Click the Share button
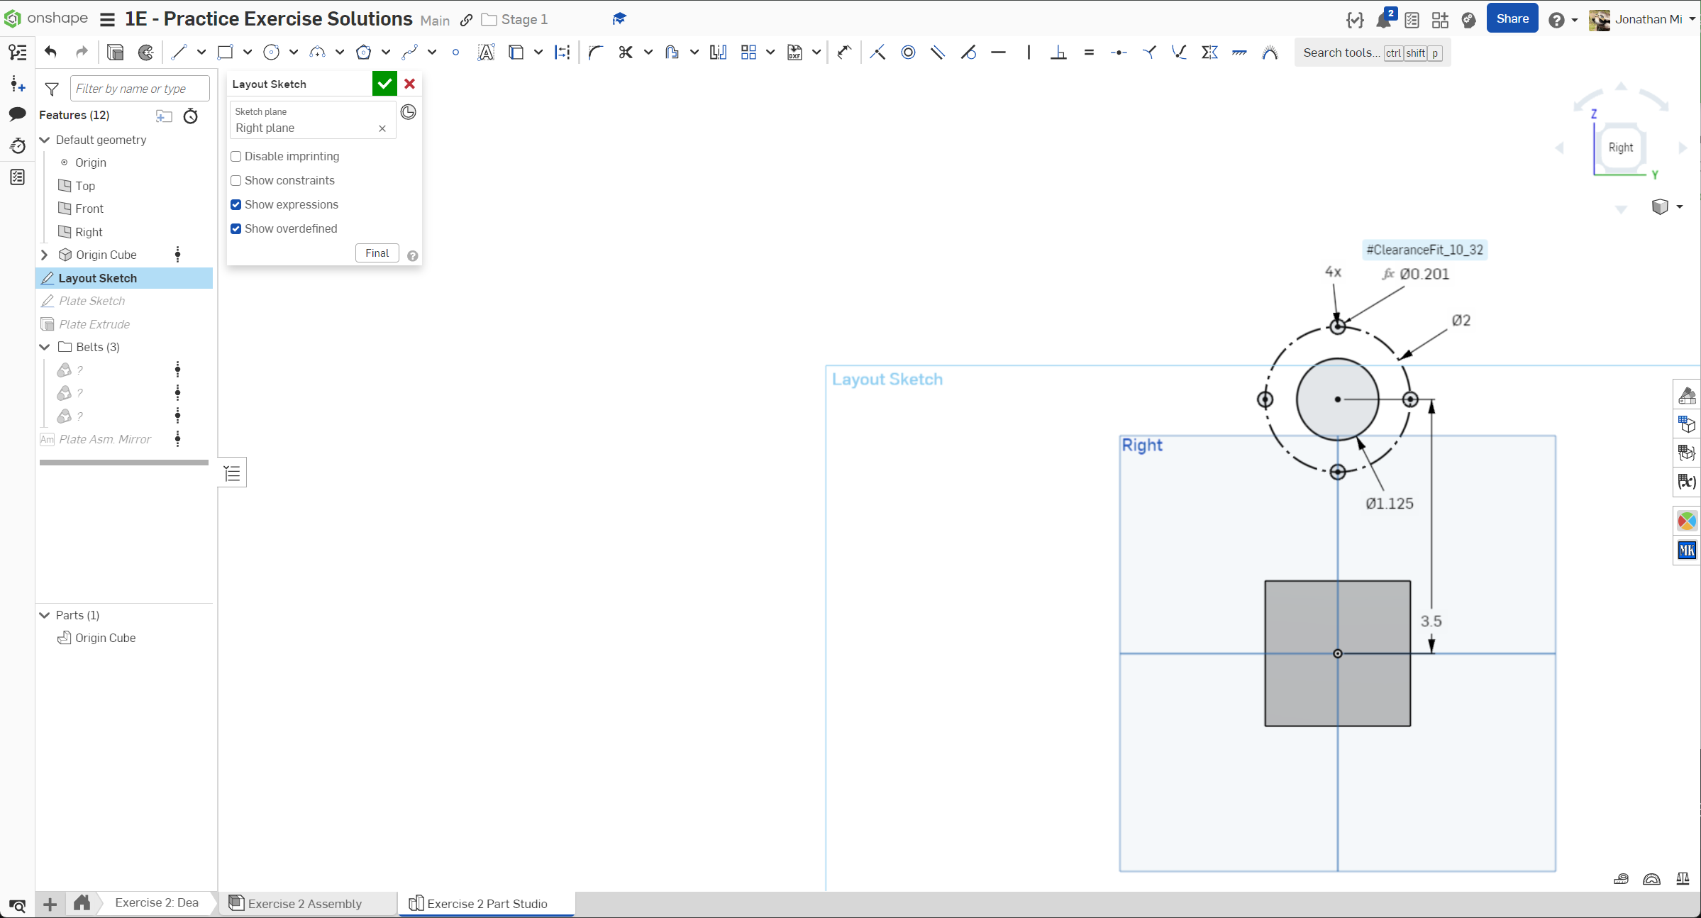The width and height of the screenshot is (1701, 918). 1512,19
